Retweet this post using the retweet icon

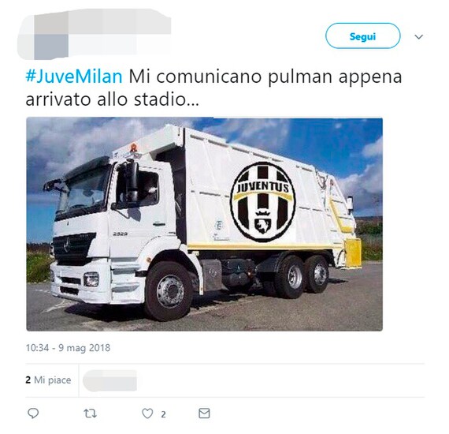coord(91,413)
